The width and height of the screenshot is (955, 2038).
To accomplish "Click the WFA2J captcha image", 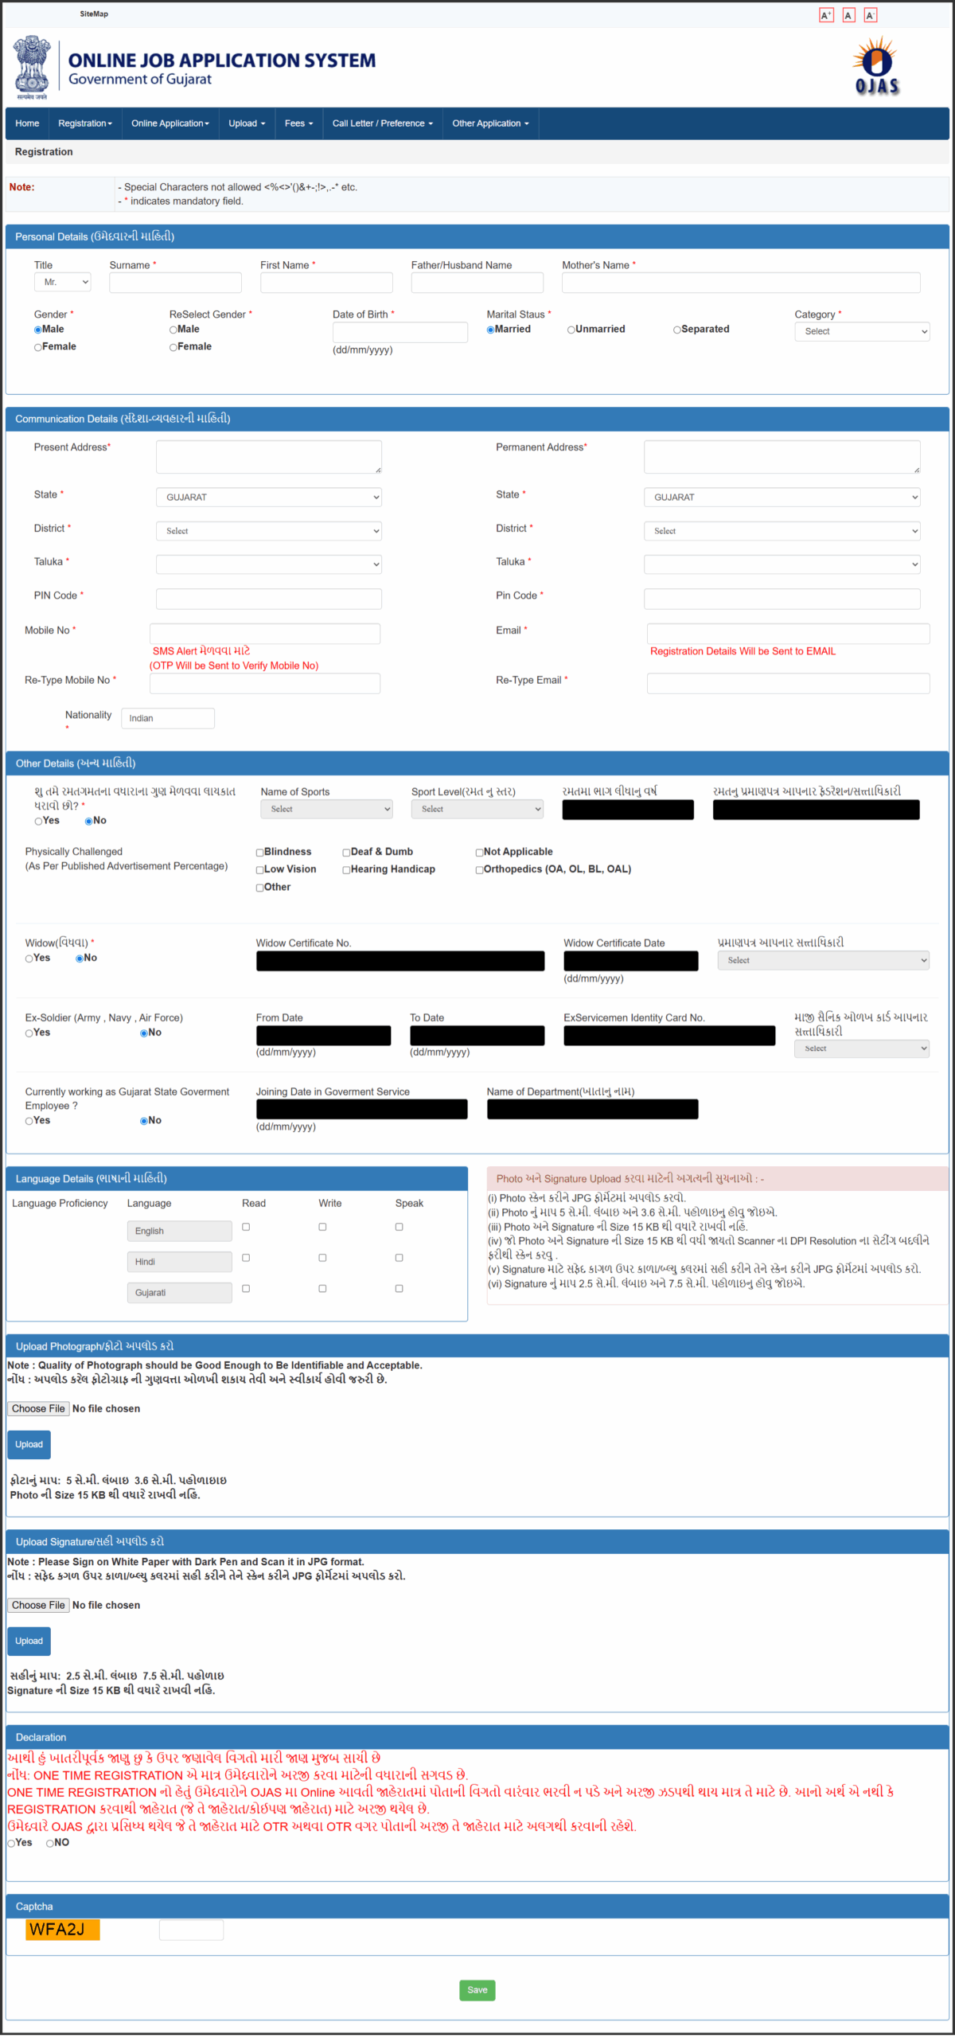I will [62, 1929].
